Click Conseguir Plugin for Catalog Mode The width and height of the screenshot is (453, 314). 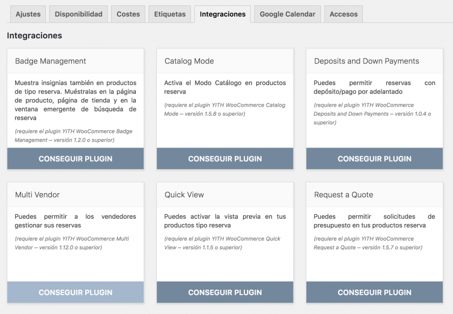pos(225,159)
